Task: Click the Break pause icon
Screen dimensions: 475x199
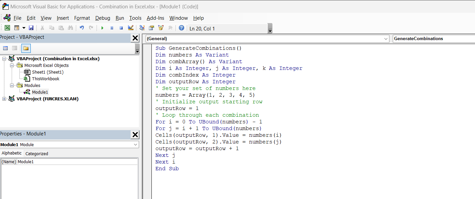Action: [x=112, y=28]
